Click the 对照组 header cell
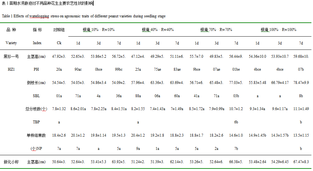Image resolution: width=313 pixels, height=171 pixels. (x=59, y=30)
